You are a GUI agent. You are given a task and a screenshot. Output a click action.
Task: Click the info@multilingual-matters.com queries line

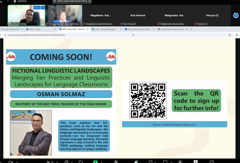[x=175, y=124]
